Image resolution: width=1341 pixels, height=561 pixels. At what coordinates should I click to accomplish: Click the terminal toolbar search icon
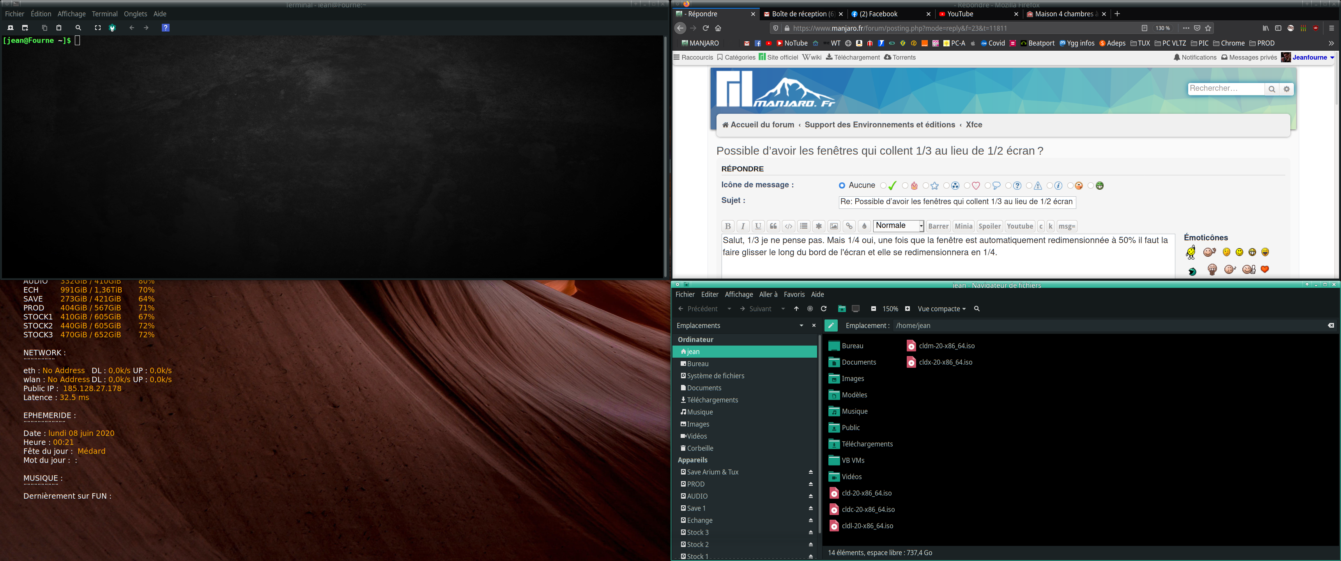(78, 28)
